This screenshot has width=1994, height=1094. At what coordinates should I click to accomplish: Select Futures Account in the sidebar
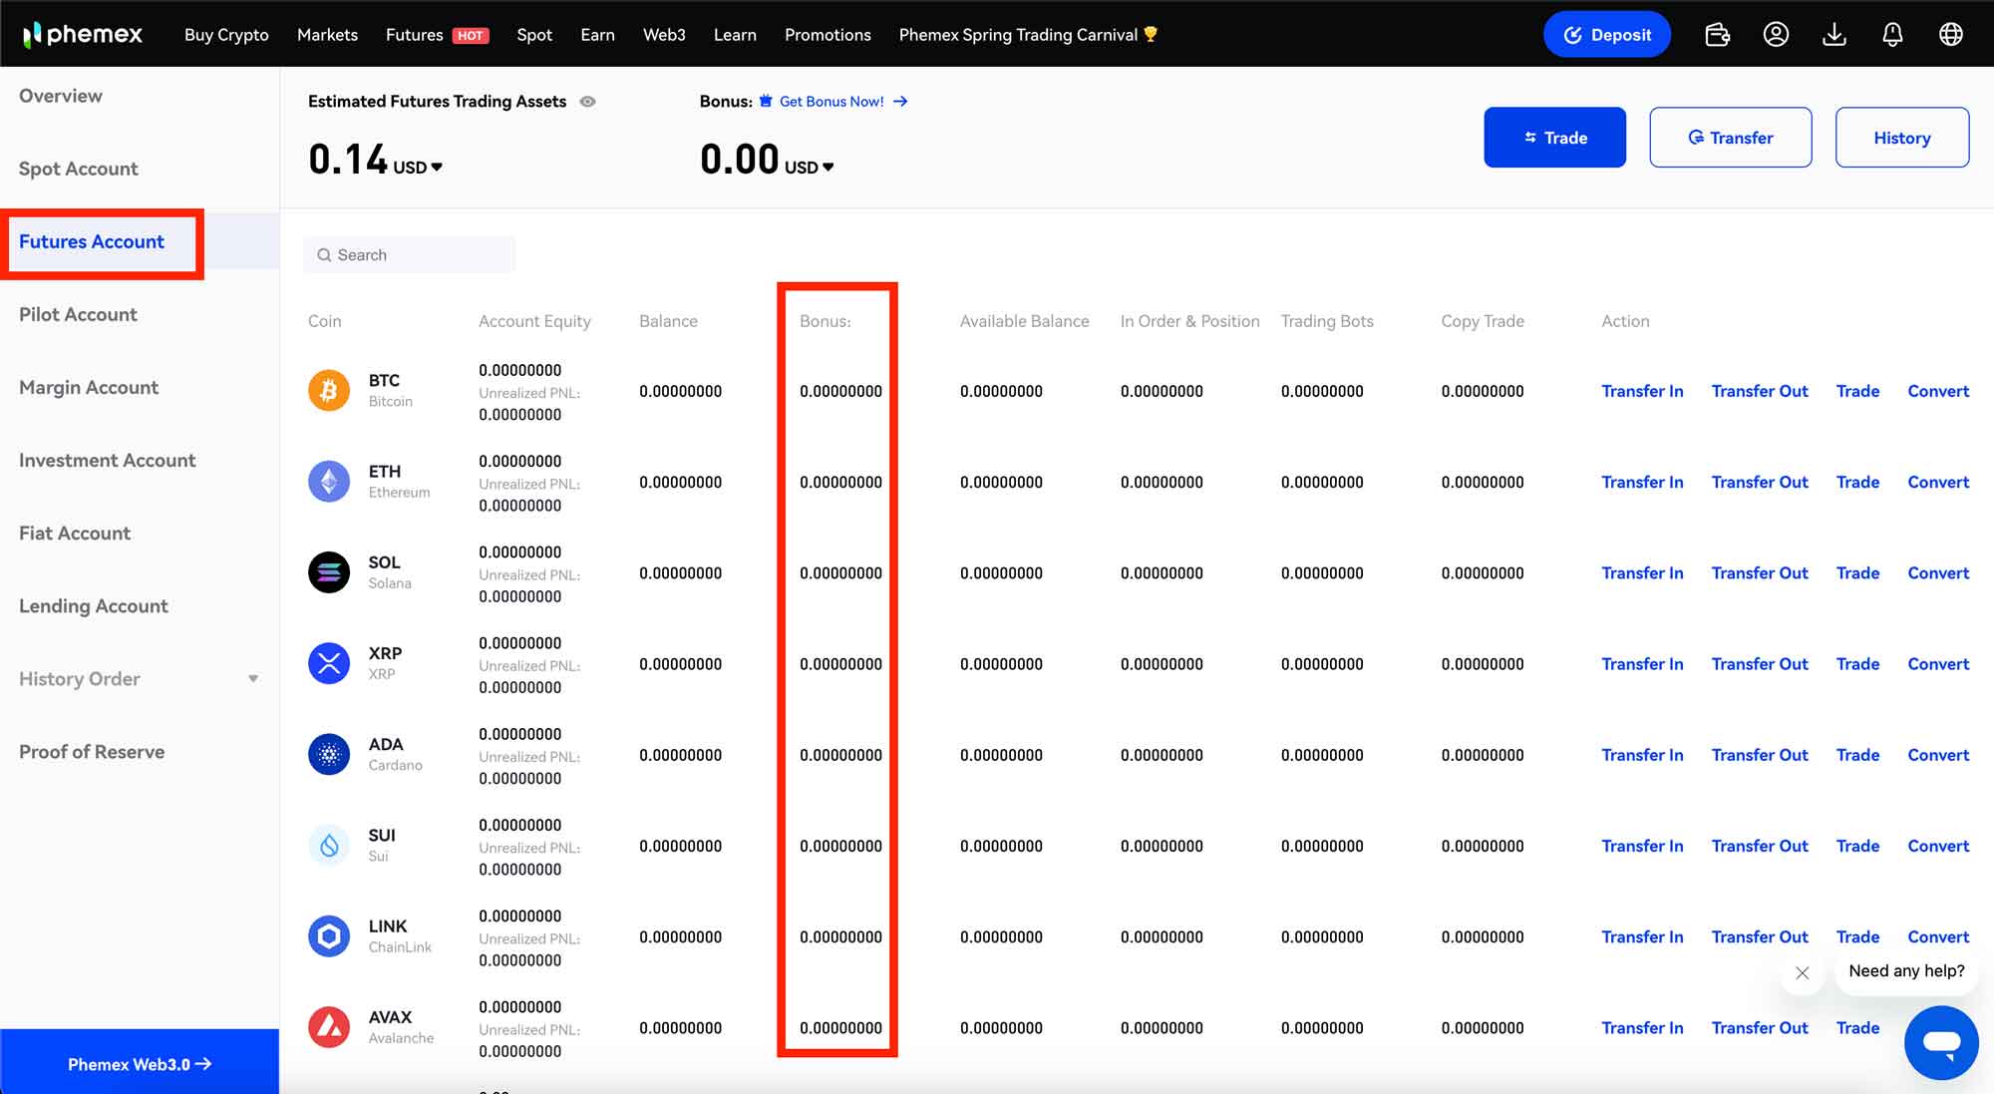(x=91, y=241)
